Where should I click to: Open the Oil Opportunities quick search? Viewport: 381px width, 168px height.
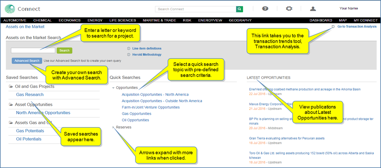[136, 120]
